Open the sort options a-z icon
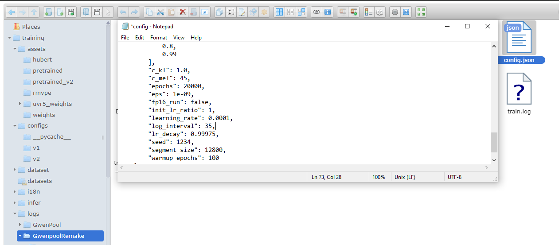Viewport: 559px width, 245px height. click(379, 12)
